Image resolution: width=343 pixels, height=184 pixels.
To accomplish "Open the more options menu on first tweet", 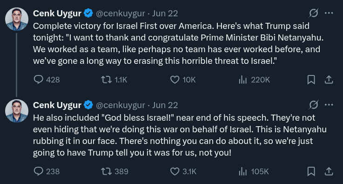I will click(x=329, y=13).
